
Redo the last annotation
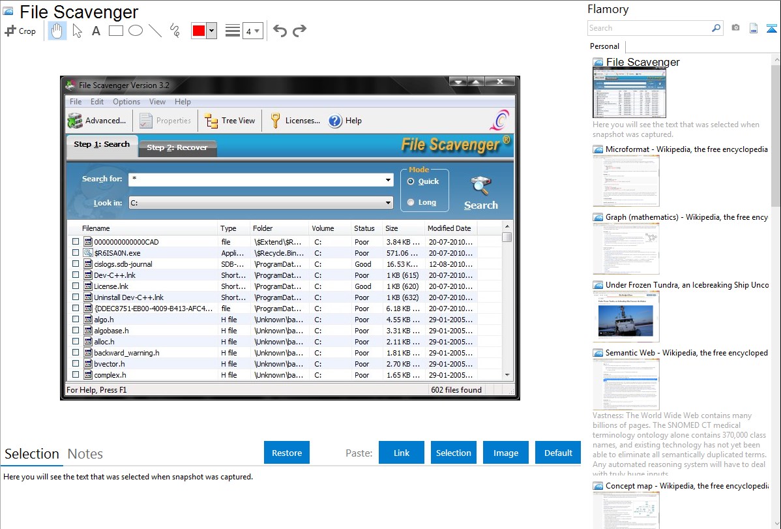[x=299, y=31]
